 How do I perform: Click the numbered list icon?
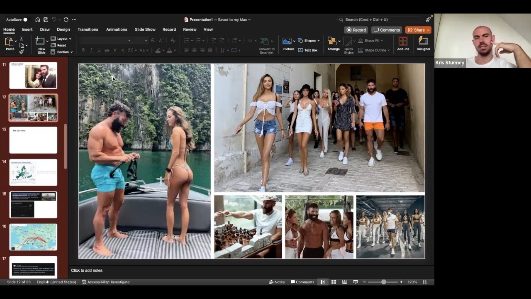pos(198,40)
